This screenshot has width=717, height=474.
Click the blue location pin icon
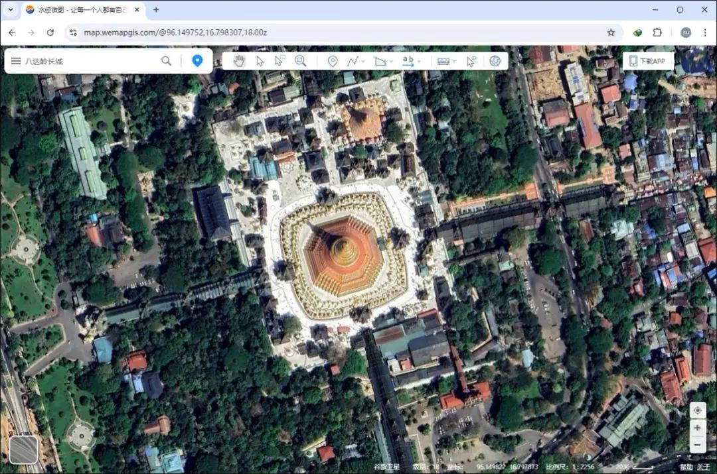point(197,61)
